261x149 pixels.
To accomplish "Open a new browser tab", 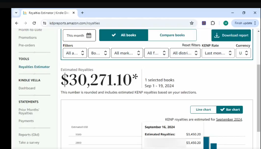I will point(82,13).
